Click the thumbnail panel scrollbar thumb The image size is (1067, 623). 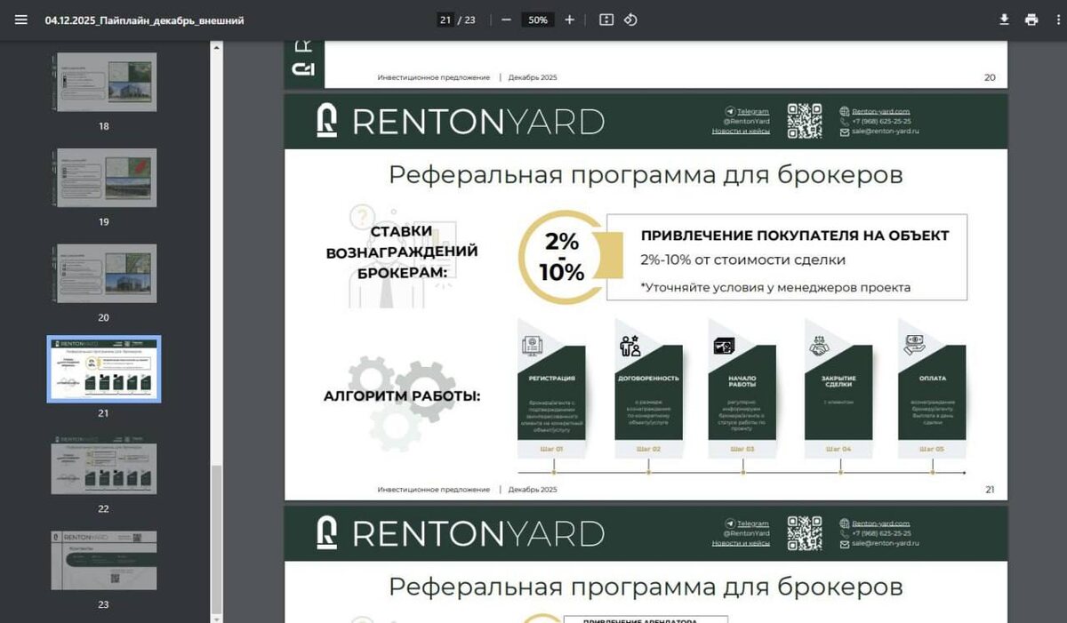point(216,539)
